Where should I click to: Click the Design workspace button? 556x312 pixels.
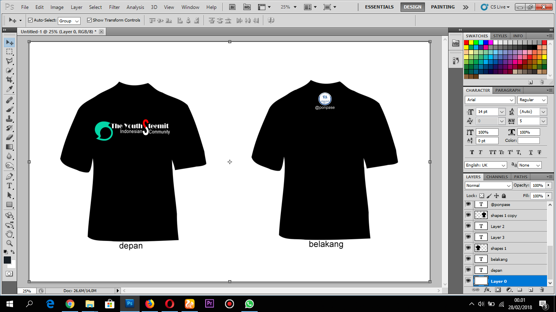coord(413,7)
